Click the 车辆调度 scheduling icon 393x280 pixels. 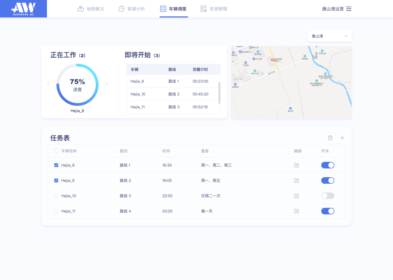(163, 8)
